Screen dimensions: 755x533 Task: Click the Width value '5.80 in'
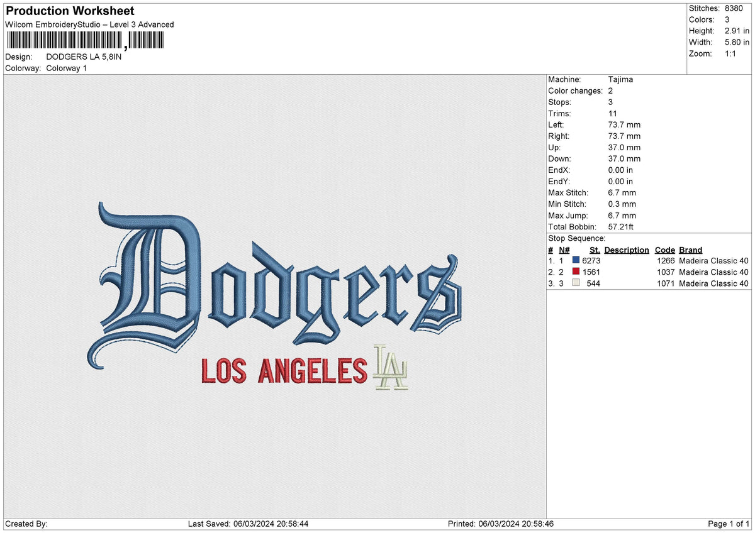[737, 42]
